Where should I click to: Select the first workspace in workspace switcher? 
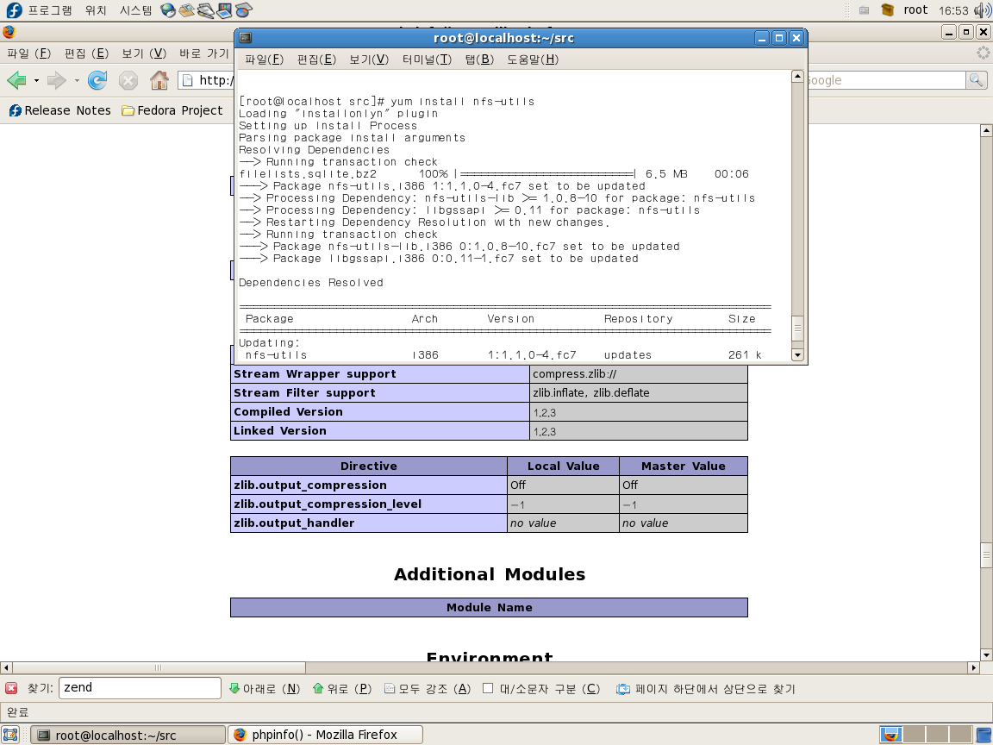(x=890, y=735)
